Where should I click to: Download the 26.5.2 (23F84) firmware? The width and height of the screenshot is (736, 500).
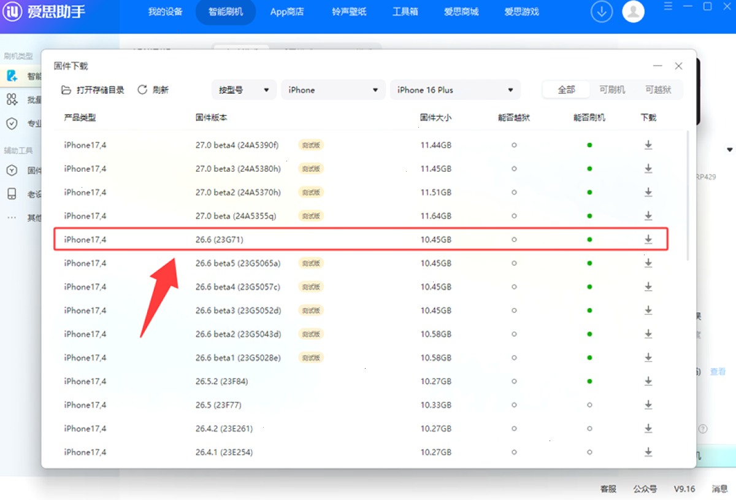(648, 382)
